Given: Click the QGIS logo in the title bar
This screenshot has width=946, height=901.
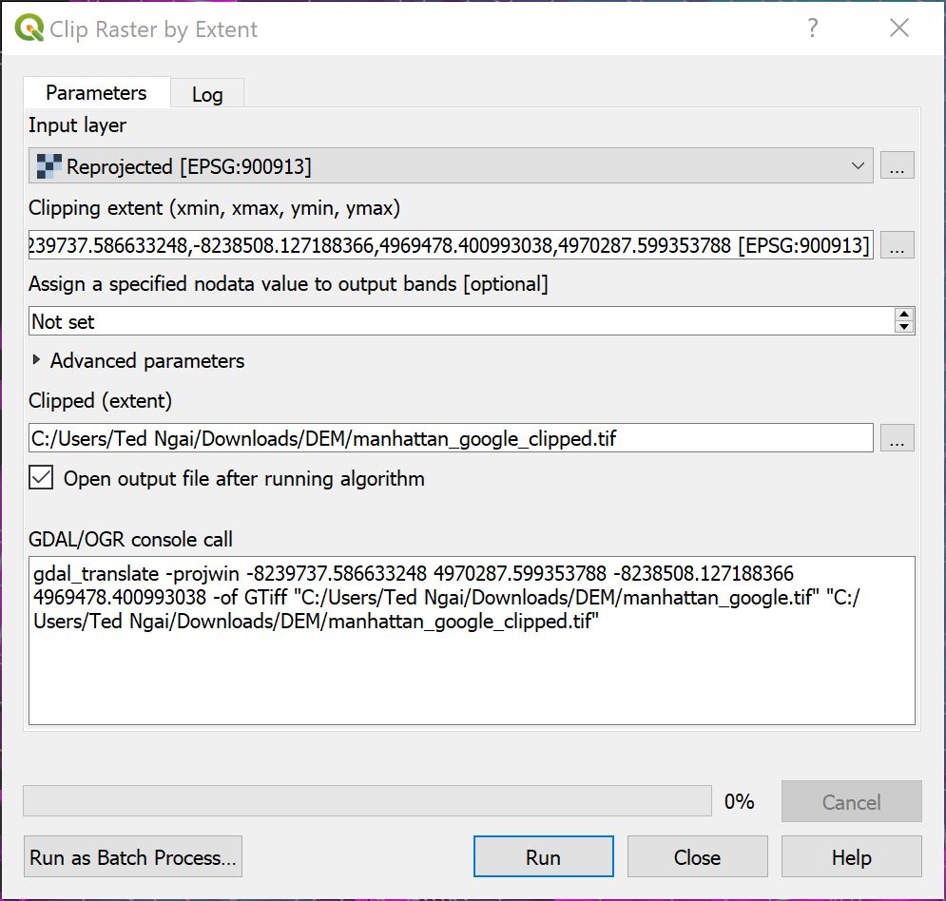Looking at the screenshot, I should tap(29, 28).
